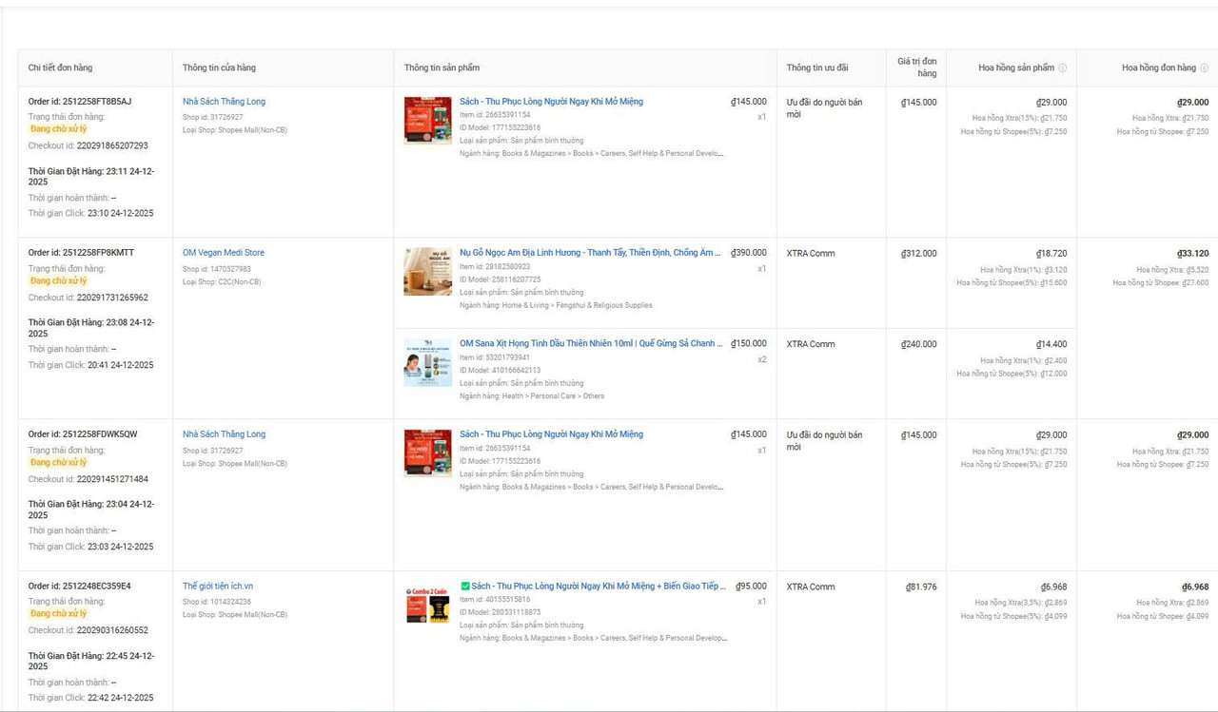Click info icon beside Hoa hồng đơn hàng

pos(1204,68)
